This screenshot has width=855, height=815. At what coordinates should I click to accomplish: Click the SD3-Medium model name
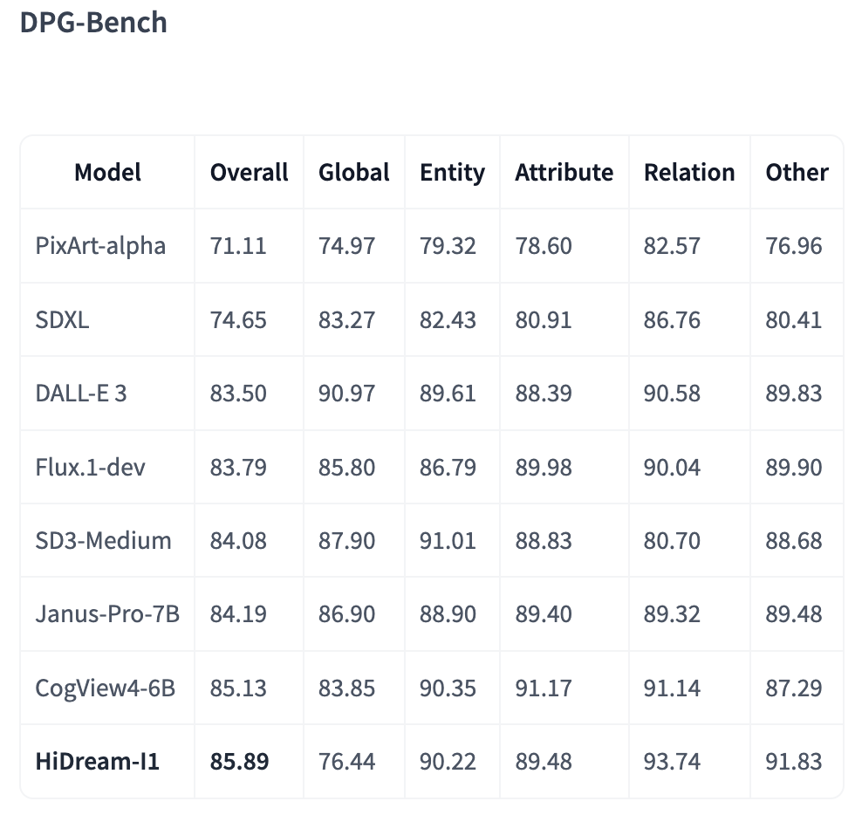pos(103,540)
